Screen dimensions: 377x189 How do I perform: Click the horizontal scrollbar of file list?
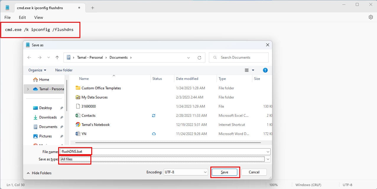coord(168,143)
